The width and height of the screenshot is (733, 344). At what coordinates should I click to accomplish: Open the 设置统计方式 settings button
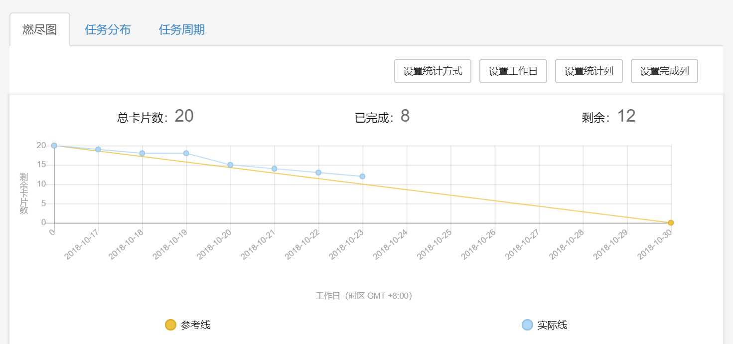pos(432,71)
